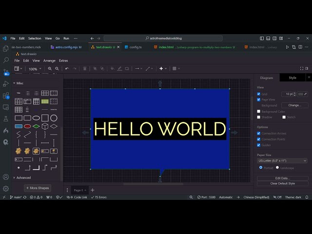Image resolution: width=312 pixels, height=234 pixels.
Task: Open the 100% zoom level dropdown
Action: click(x=34, y=69)
